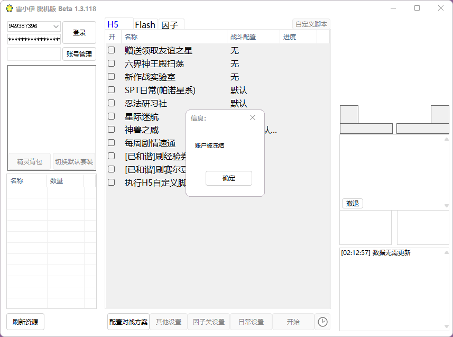Click the 登录 login button

(79, 32)
